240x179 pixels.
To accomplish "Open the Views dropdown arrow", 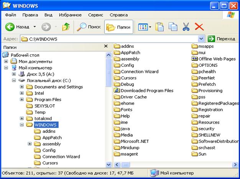I will coord(150,27).
